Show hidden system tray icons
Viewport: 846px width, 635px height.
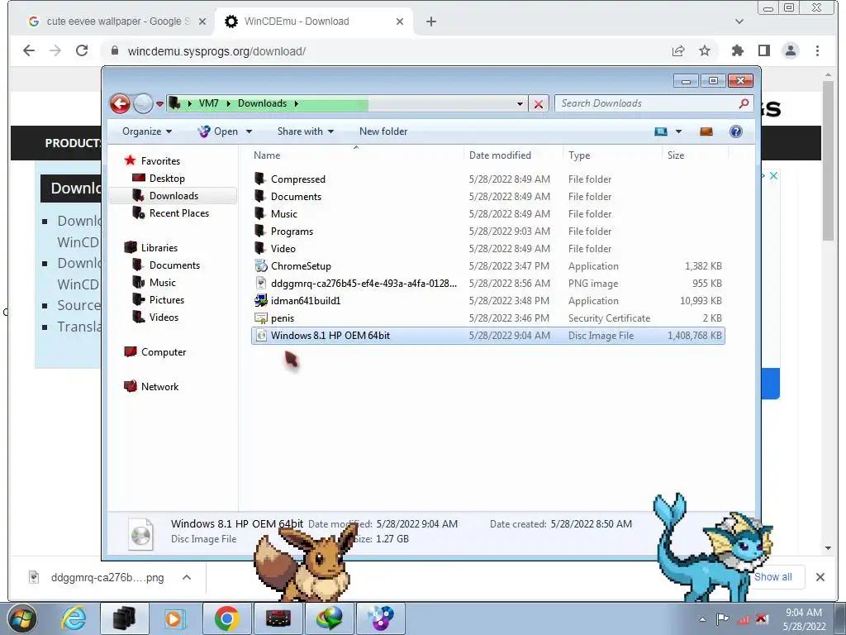[702, 619]
